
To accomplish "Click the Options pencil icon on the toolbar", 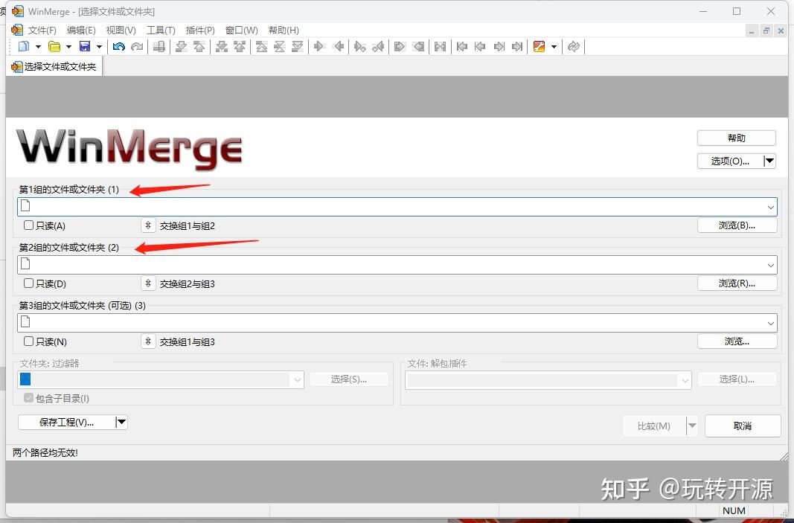I will pos(540,47).
